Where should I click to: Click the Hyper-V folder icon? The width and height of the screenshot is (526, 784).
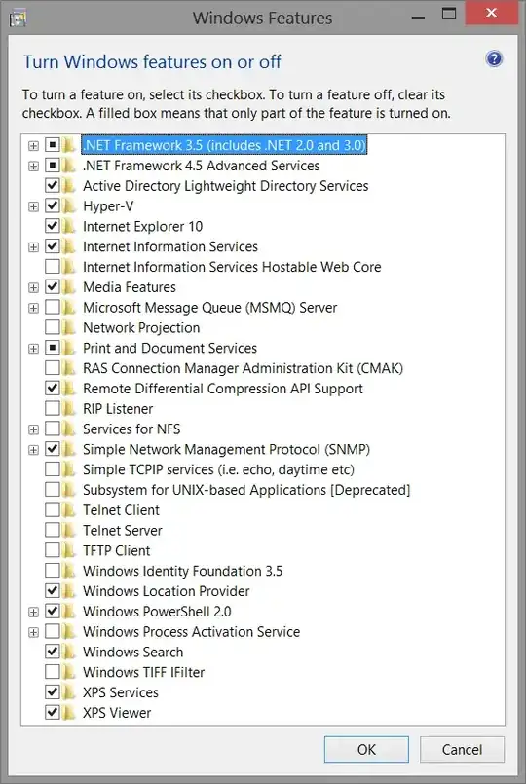[69, 205]
